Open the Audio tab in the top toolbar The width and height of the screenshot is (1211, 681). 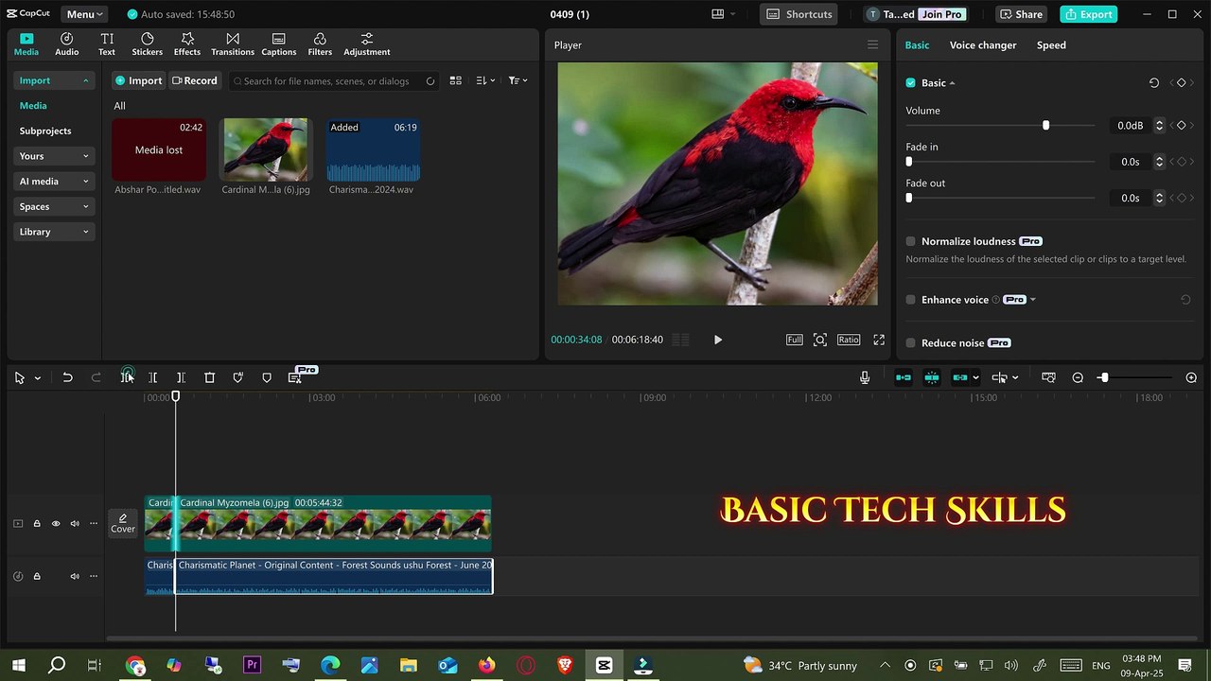66,44
